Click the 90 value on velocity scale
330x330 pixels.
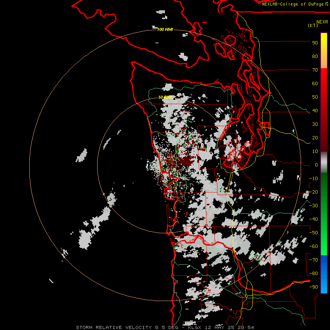(315, 43)
